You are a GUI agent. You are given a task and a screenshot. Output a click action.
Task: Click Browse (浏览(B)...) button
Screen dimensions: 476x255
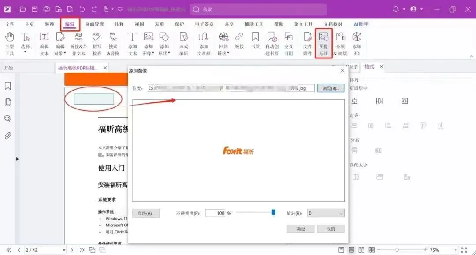point(331,88)
